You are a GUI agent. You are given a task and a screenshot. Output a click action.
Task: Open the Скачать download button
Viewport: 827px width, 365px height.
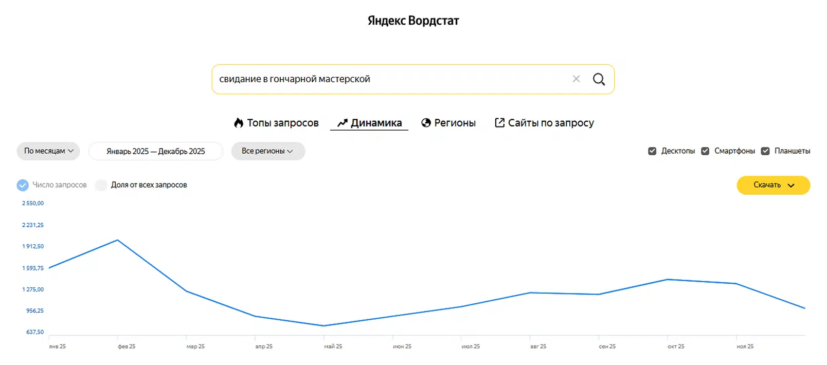pos(773,185)
